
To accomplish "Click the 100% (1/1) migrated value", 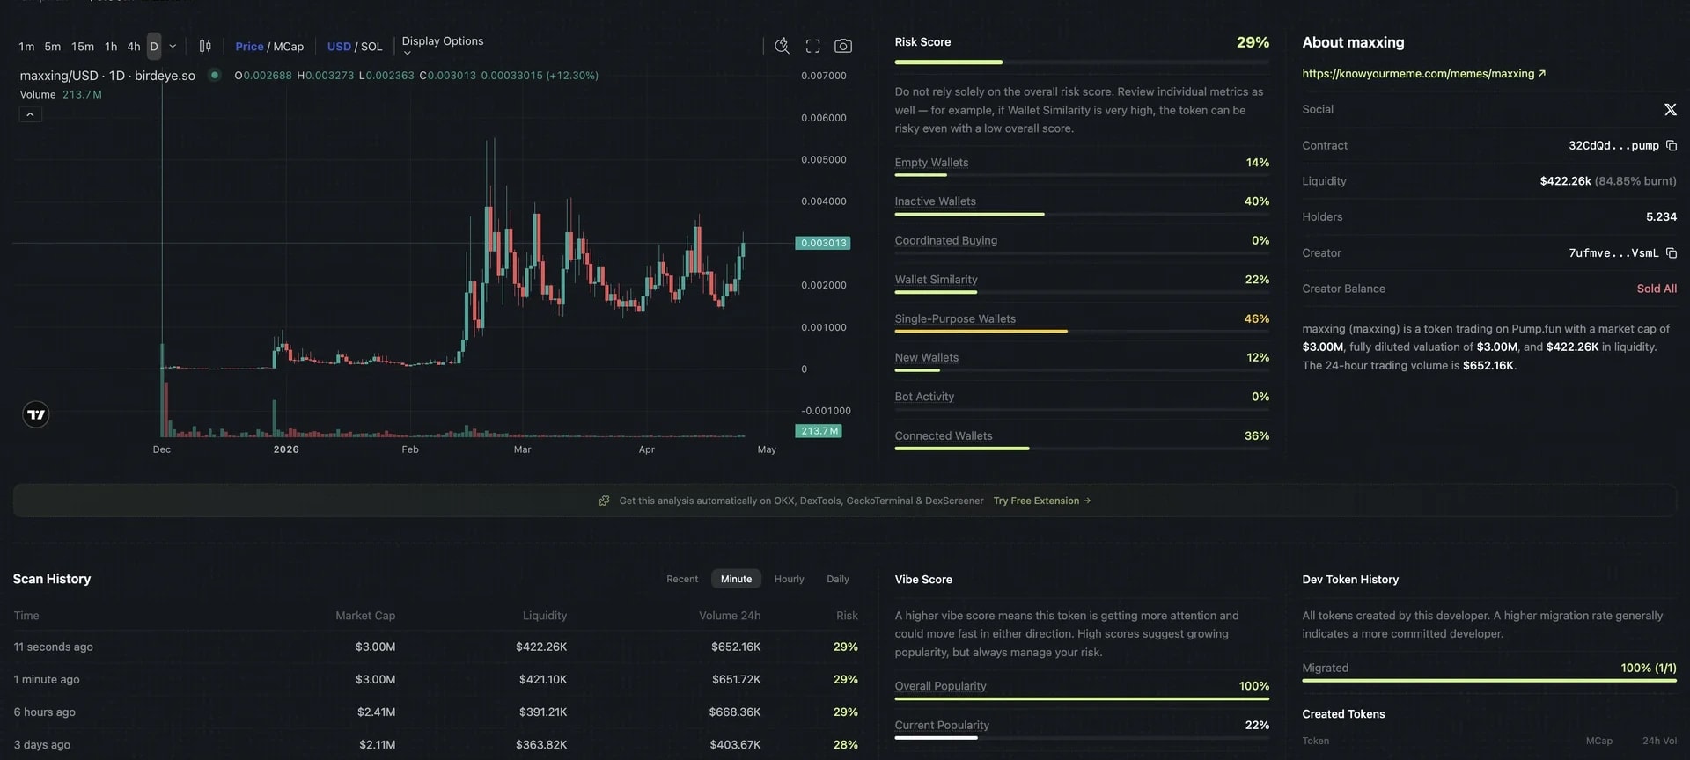I will [1649, 668].
